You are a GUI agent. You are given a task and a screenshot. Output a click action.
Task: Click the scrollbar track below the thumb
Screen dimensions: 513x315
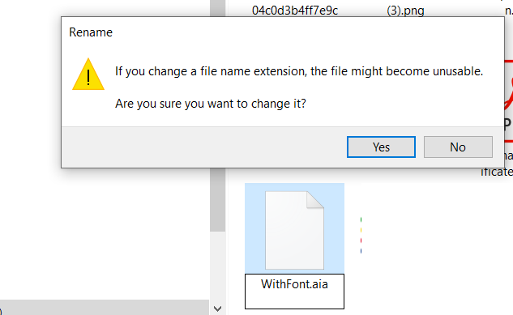point(217,266)
